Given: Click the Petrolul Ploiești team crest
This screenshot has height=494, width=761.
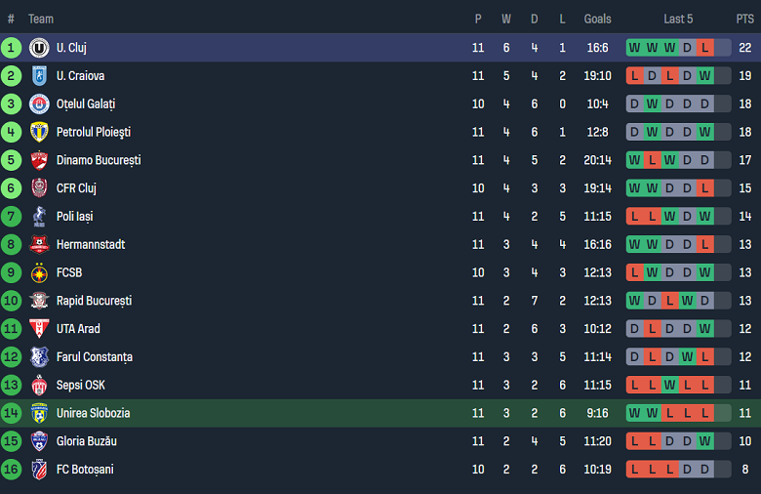Looking at the screenshot, I should [39, 132].
